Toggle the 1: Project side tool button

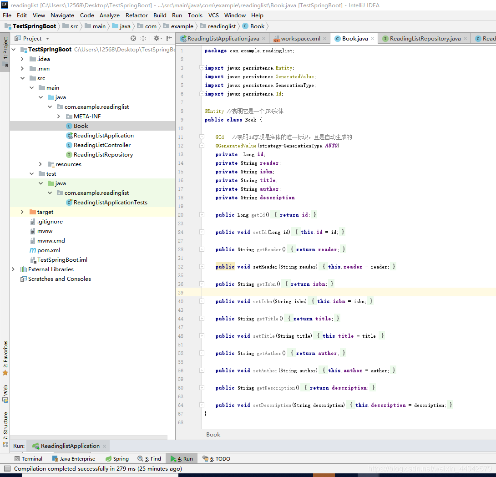point(5,51)
